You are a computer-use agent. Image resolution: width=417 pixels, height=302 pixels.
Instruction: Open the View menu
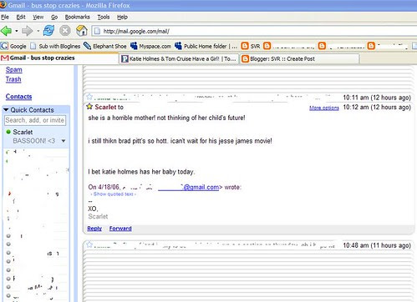coord(38,17)
